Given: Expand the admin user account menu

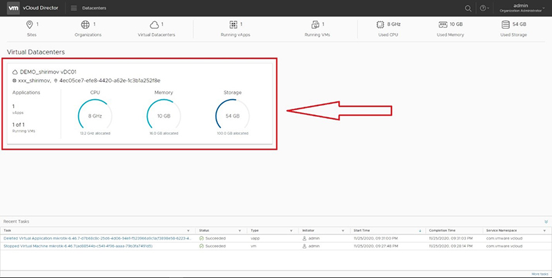Looking at the screenshot, I should tap(522, 8).
